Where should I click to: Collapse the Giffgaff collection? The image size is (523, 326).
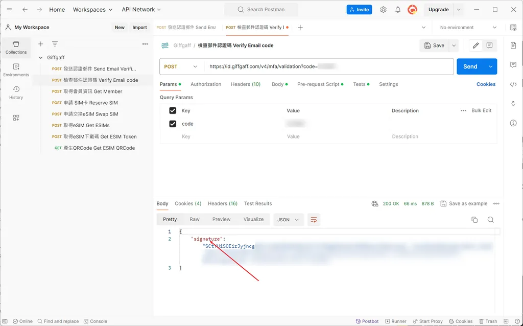point(41,58)
